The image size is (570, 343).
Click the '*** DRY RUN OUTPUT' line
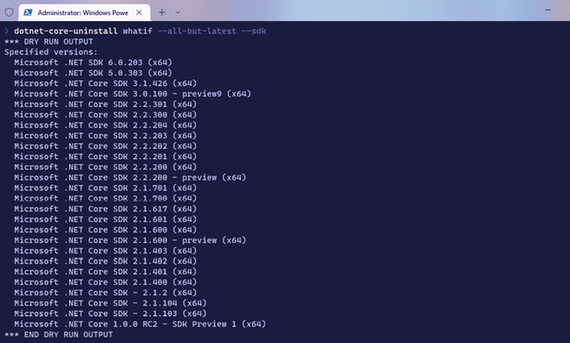[x=49, y=42]
